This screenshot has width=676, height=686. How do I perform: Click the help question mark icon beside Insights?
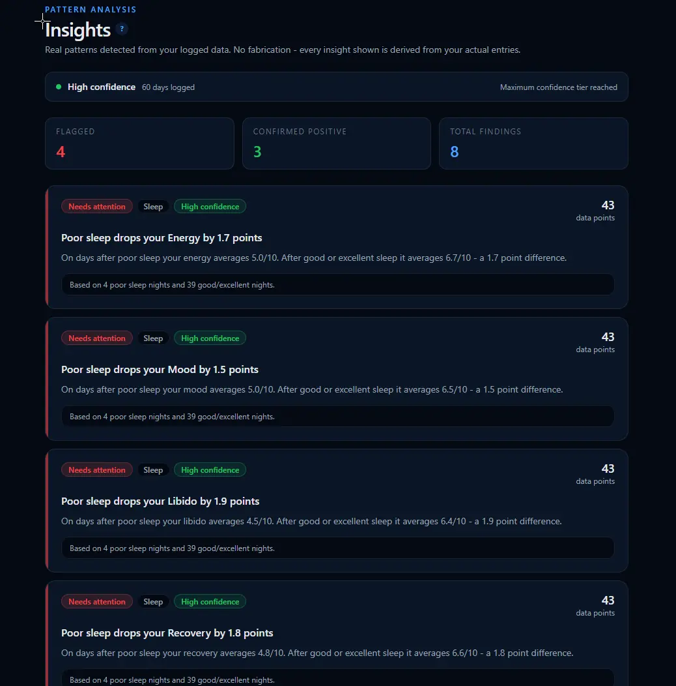122,29
